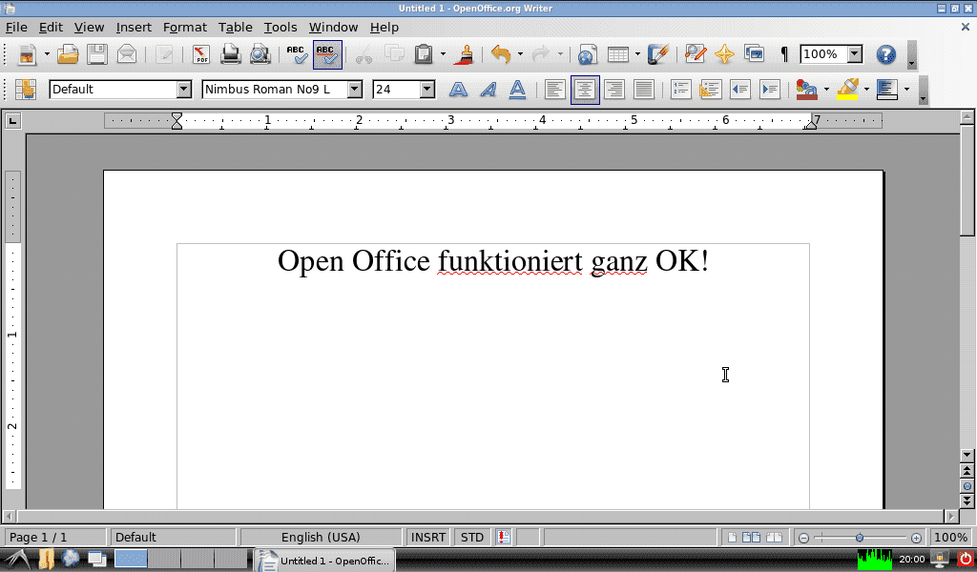Send document as e-mail icon
The width and height of the screenshot is (977, 572).
point(127,54)
